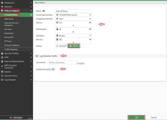Click the 'New Policy' heading text
Screen dimensions: 167x120
40,3
